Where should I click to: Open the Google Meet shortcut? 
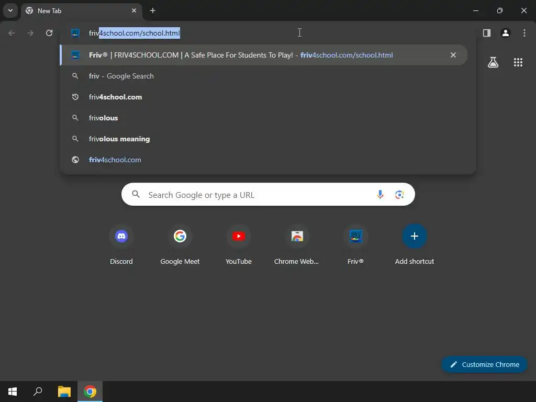point(180,245)
